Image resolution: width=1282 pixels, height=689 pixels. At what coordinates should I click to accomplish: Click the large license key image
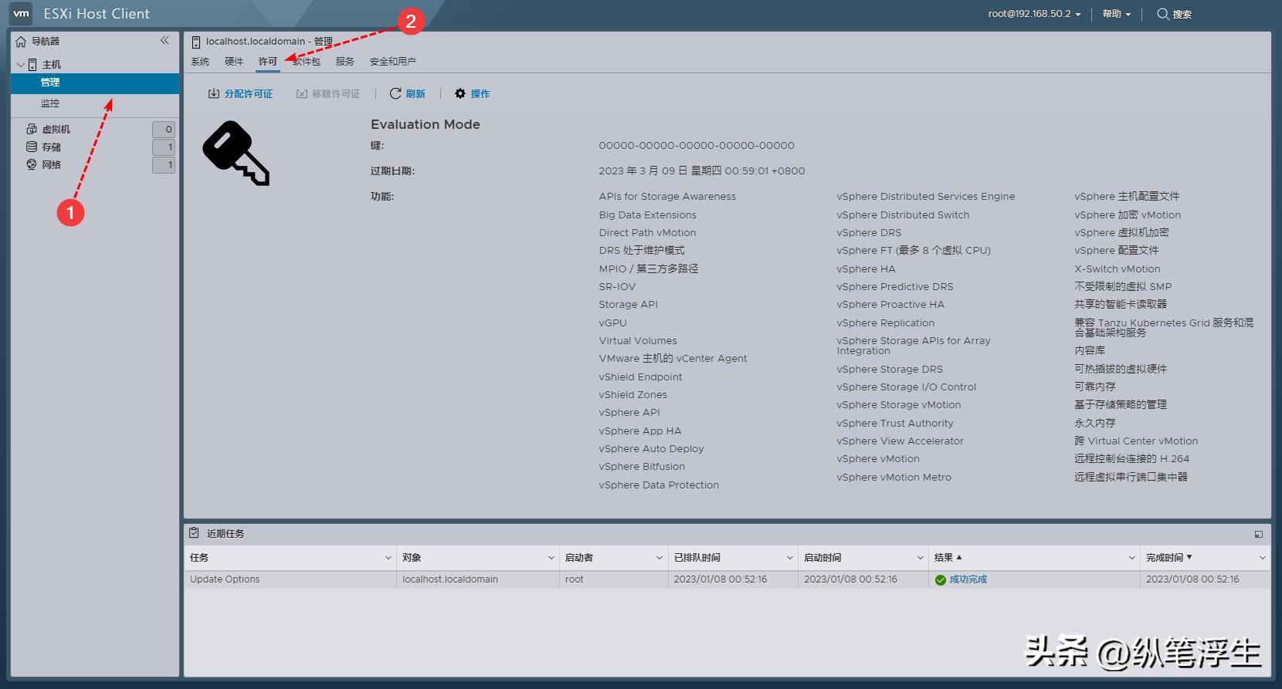tap(236, 153)
